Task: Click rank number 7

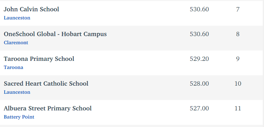Action: [238, 9]
